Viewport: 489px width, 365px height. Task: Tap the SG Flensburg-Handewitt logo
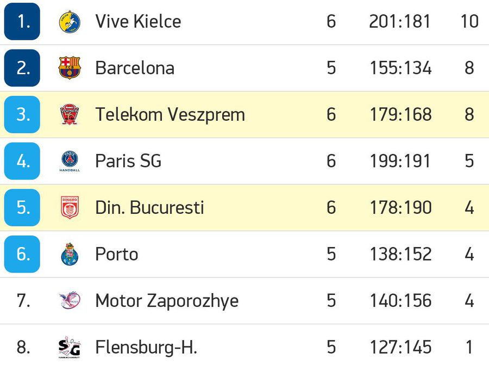point(70,347)
